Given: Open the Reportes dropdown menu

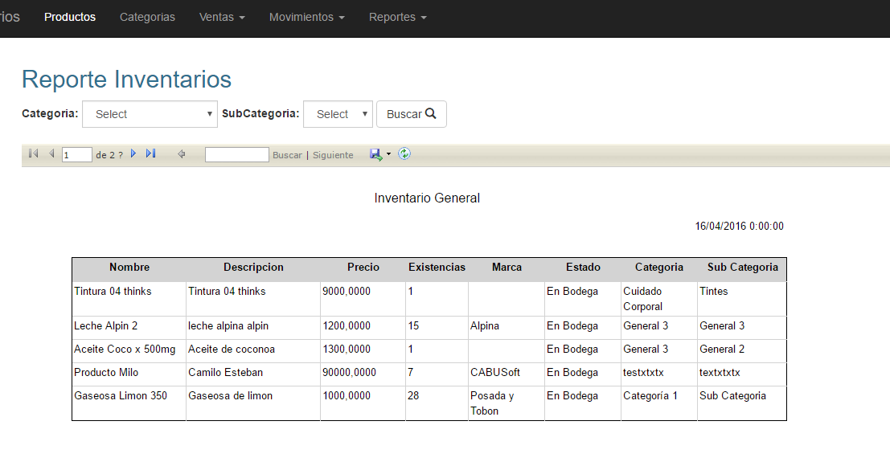Looking at the screenshot, I should tap(397, 17).
